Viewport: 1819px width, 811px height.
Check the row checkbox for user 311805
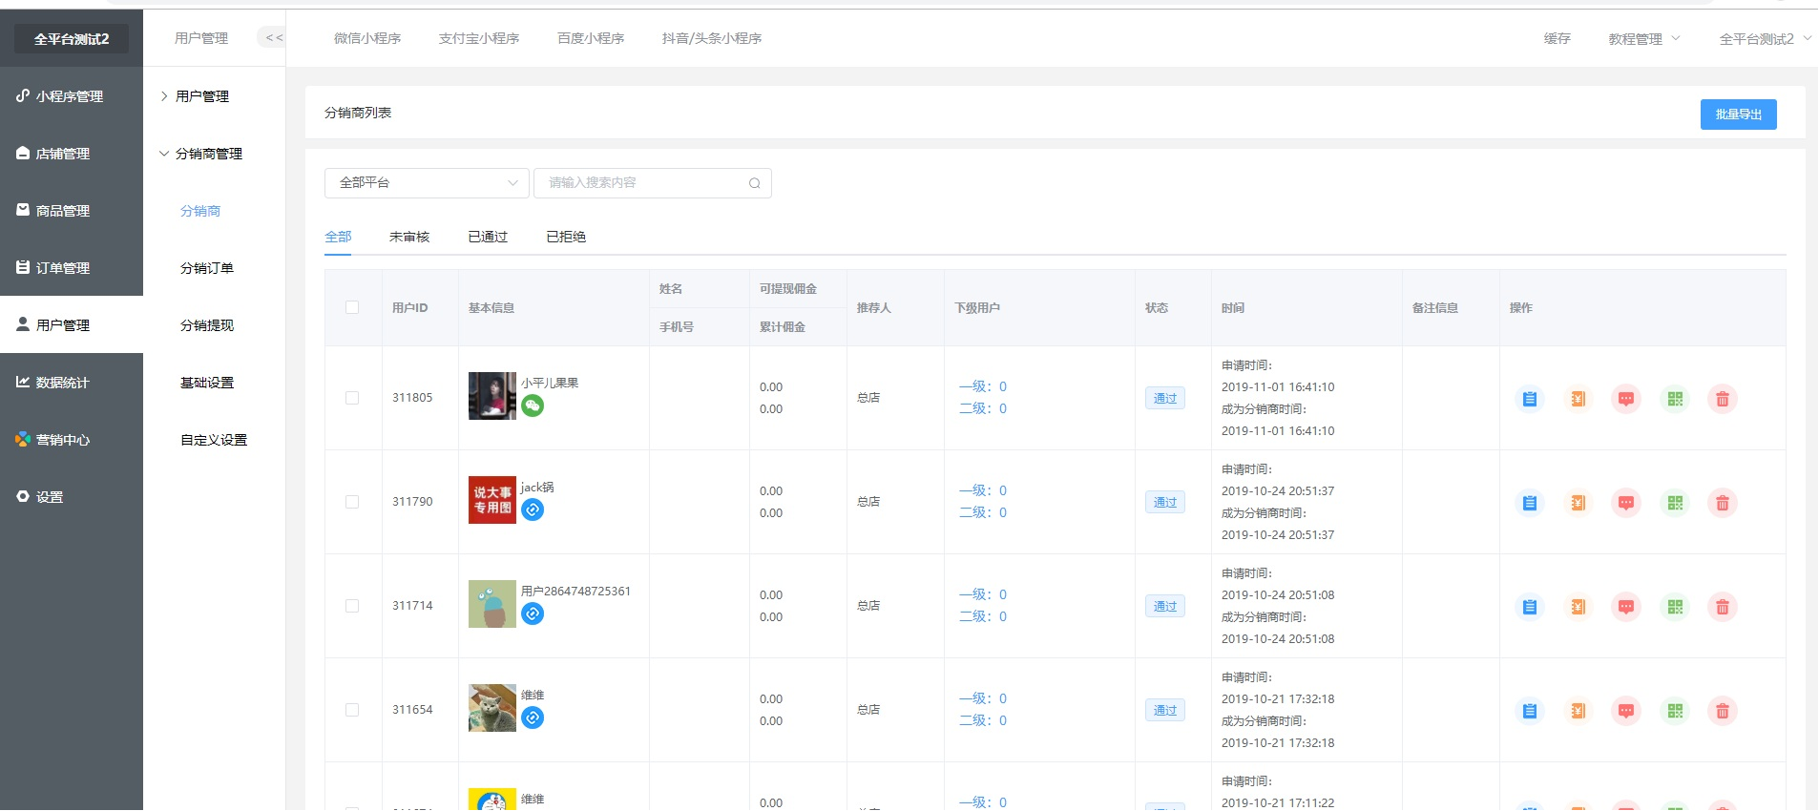point(352,398)
